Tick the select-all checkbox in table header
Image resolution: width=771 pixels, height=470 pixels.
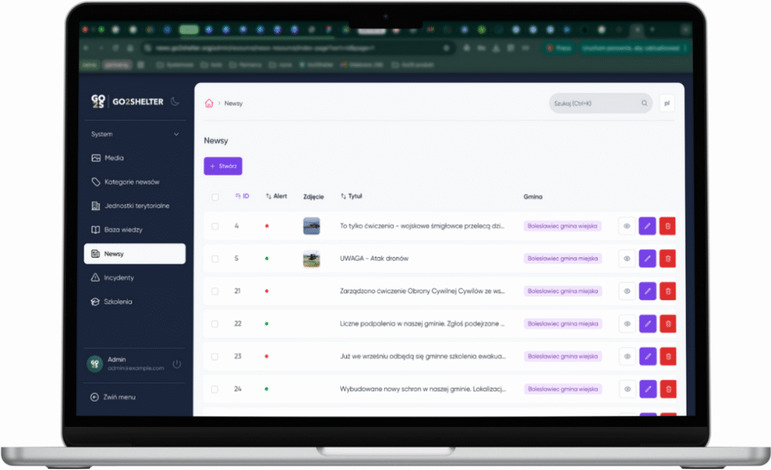215,197
